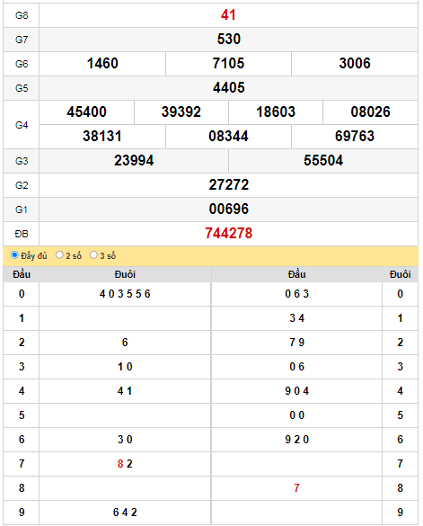The height and width of the screenshot is (526, 423).
Task: Click the red 8 in row 7
Action: pos(120,464)
